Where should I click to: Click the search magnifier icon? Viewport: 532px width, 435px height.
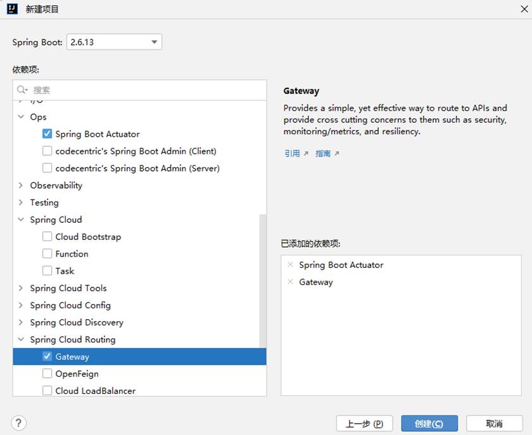click(x=22, y=89)
